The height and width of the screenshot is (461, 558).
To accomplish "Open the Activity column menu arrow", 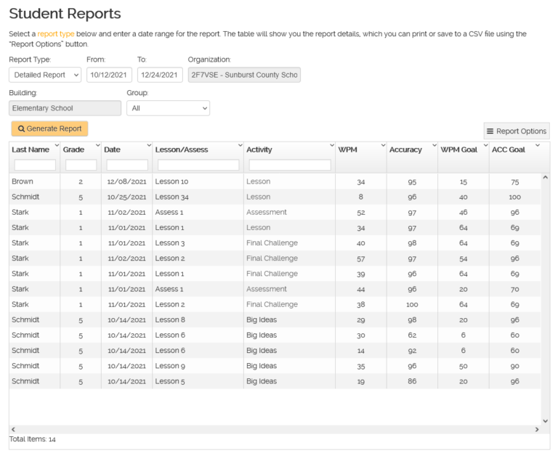I will 331,146.
